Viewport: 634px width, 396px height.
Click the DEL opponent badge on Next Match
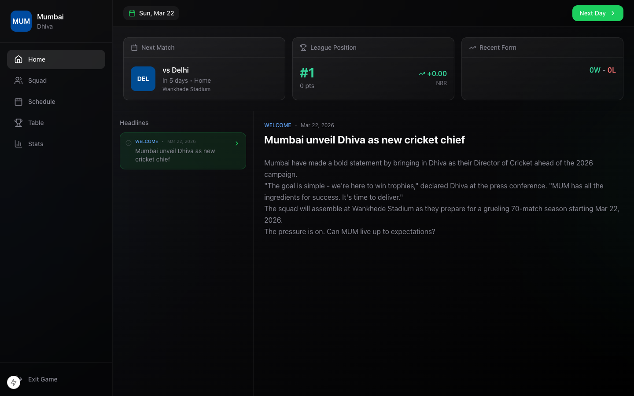143,79
